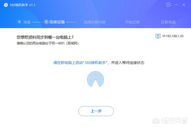This screenshot has height=127, width=191.
Task: Open the 选择迁移内容 step
Action: coord(95,22)
